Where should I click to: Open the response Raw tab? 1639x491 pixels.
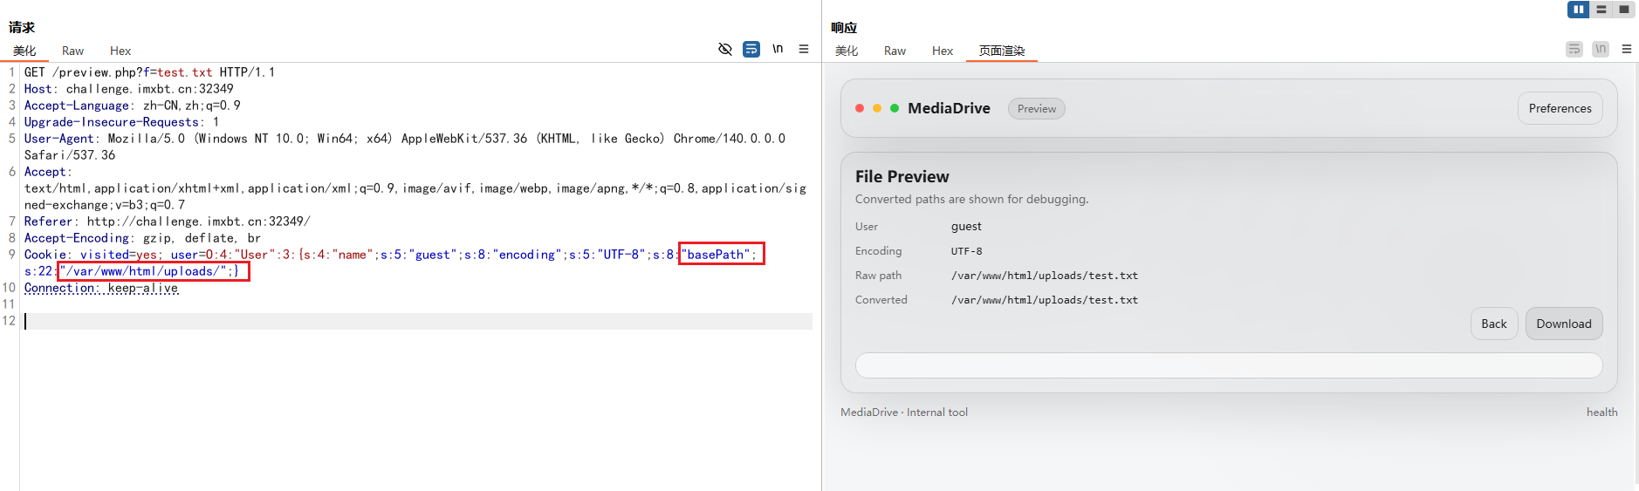click(895, 51)
